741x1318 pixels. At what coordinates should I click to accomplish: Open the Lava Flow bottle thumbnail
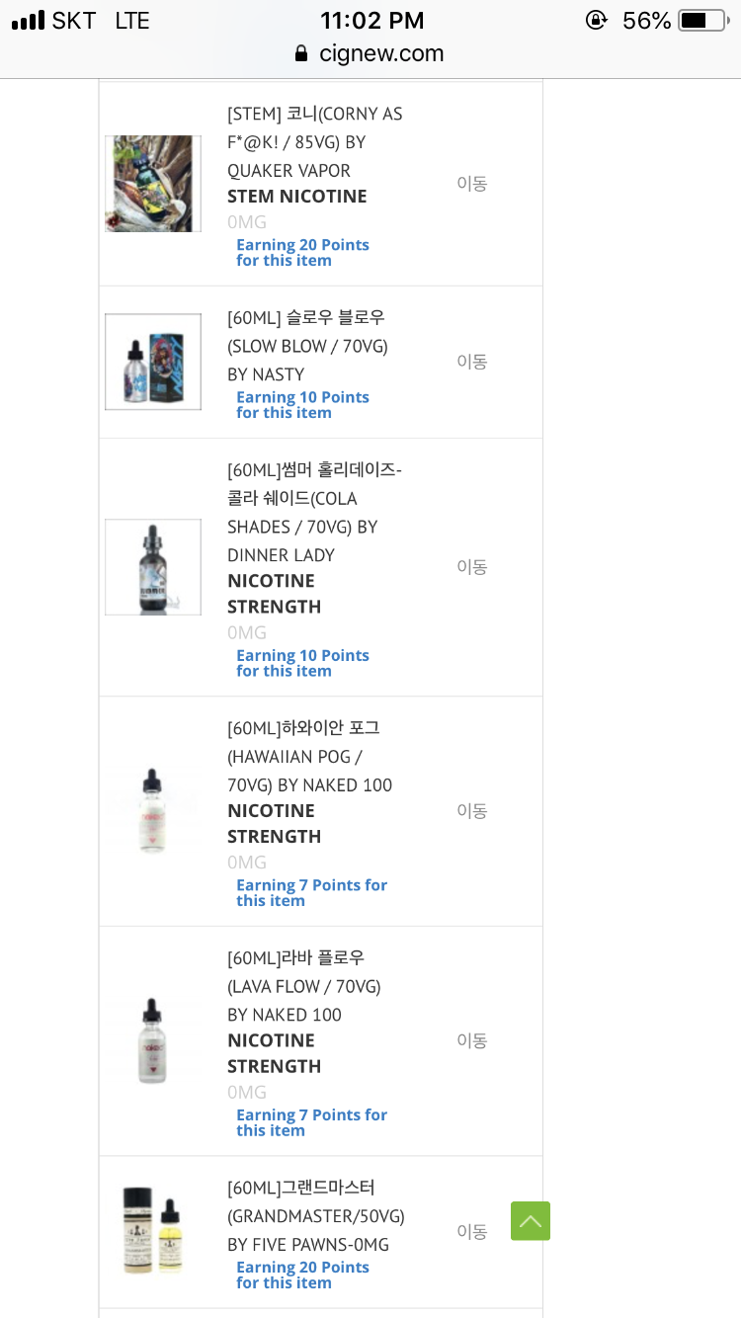[153, 1040]
